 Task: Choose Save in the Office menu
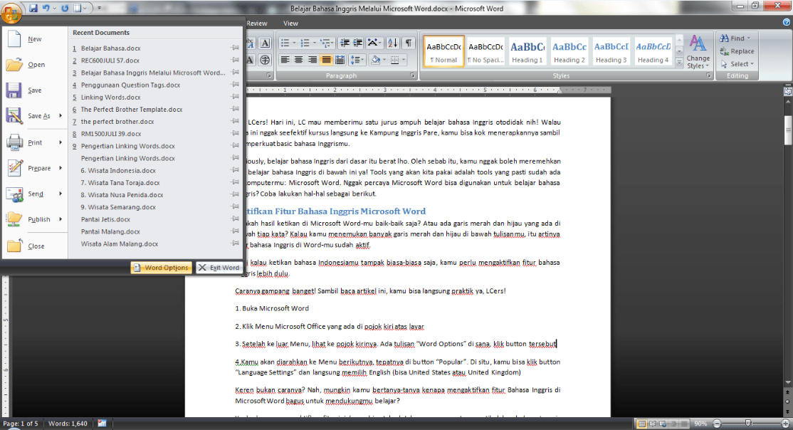[x=34, y=90]
